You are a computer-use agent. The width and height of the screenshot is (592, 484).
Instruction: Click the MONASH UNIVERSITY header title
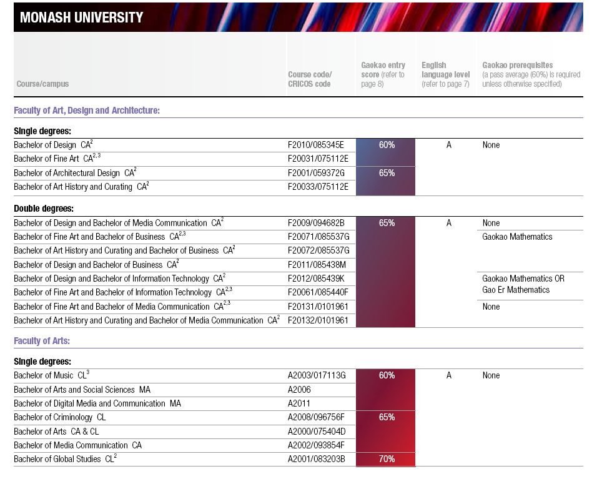[82, 17]
